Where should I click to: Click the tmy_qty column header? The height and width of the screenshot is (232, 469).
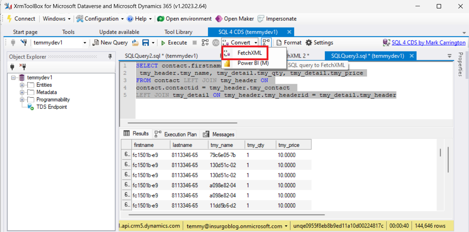(x=260, y=145)
